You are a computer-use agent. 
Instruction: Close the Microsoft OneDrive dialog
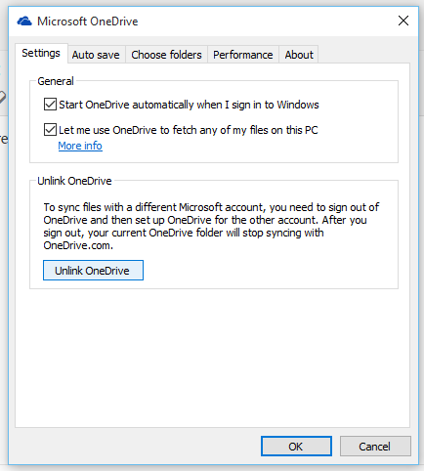pos(403,21)
